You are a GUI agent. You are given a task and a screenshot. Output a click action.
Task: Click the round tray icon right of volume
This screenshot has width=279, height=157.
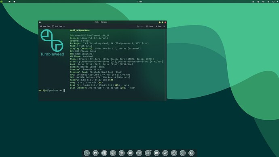(268, 2)
